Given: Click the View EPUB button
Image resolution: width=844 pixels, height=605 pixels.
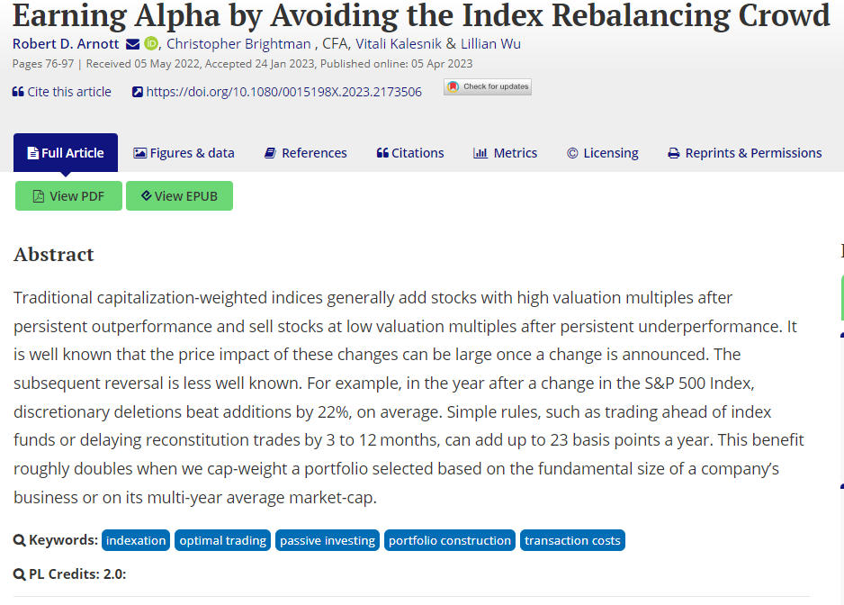Looking at the screenshot, I should 179,196.
